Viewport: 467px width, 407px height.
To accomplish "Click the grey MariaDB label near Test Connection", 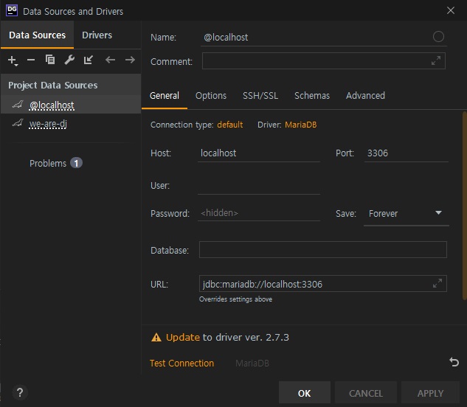I will 252,363.
